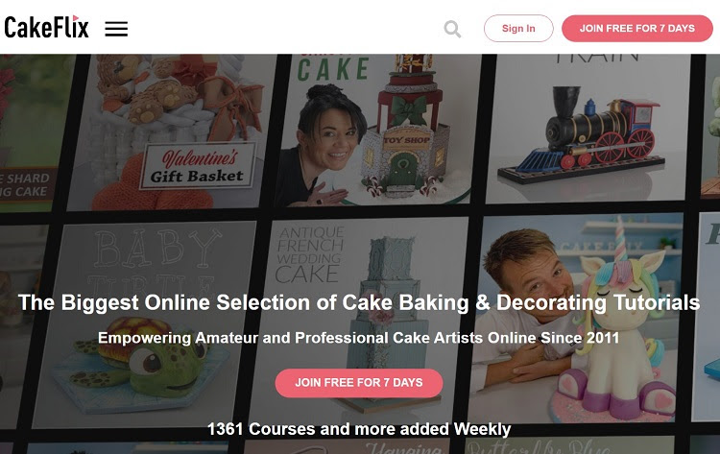
Task: Open the Toy Shop cake thumbnail
Action: 379,130
